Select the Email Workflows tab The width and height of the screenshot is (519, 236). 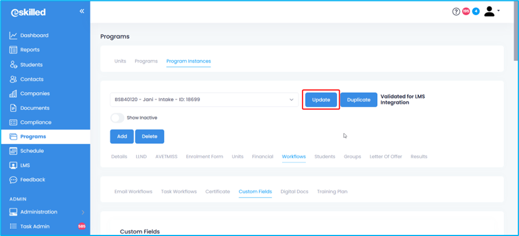click(x=133, y=192)
